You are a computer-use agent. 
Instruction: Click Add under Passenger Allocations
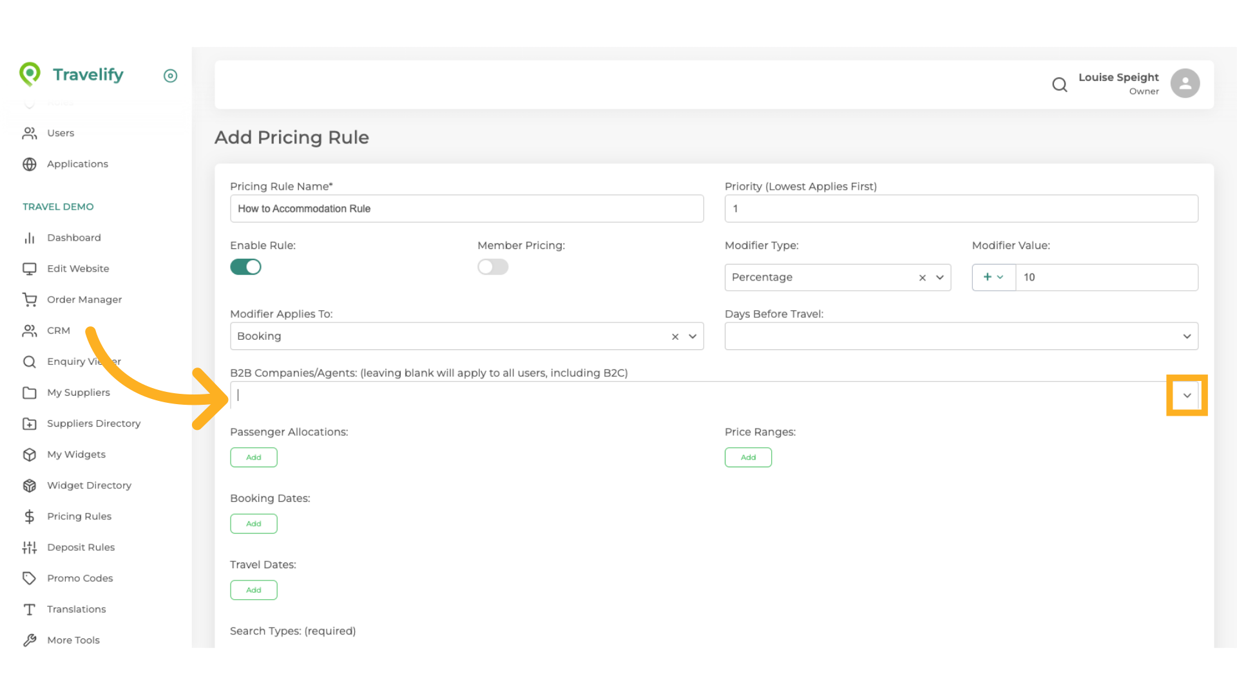click(x=254, y=458)
